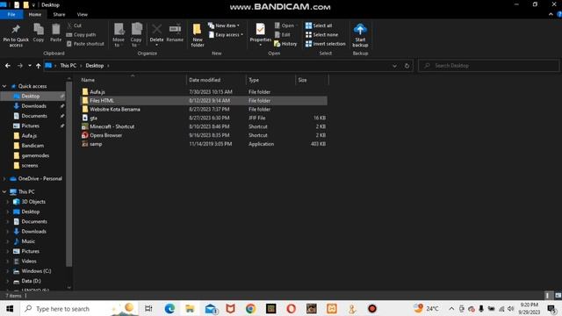562x316 pixels.
Task: Go forward with the forward arrow
Action: point(19,66)
